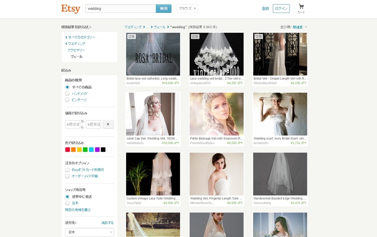Viewport: 377px width, 237px height.
Task: Click the maximum price input field
Action: 93,125
